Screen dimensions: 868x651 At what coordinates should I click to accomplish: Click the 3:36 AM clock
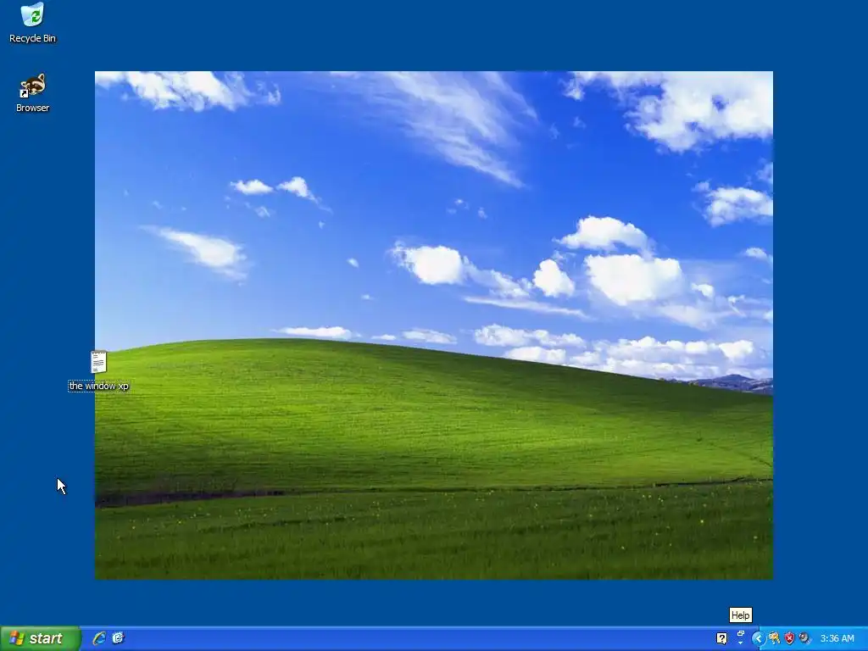coord(837,639)
